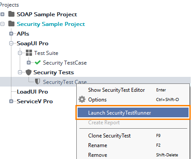This screenshot has height=159, width=196.
Task: Expand the Security TestCase node
Action: click(x=29, y=63)
